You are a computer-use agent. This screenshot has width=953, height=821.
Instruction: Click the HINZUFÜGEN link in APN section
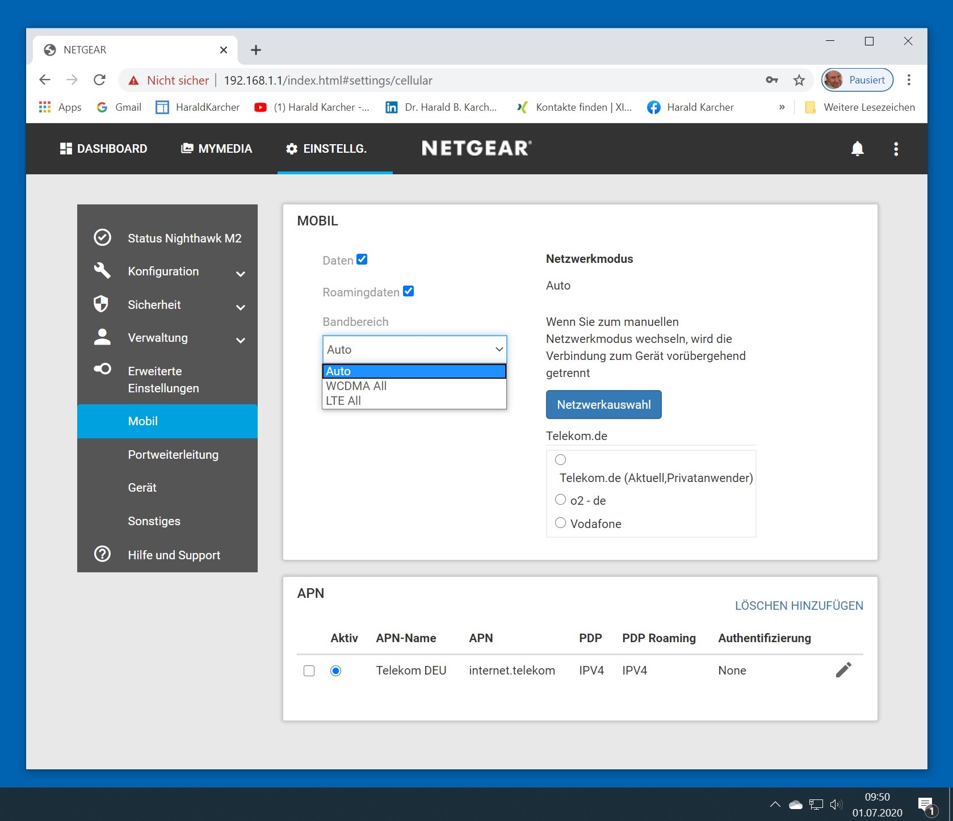coord(828,606)
